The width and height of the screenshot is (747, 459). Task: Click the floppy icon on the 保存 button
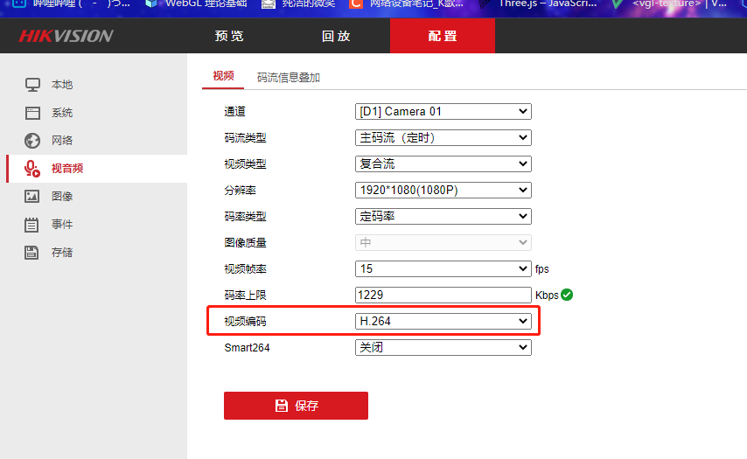click(282, 406)
